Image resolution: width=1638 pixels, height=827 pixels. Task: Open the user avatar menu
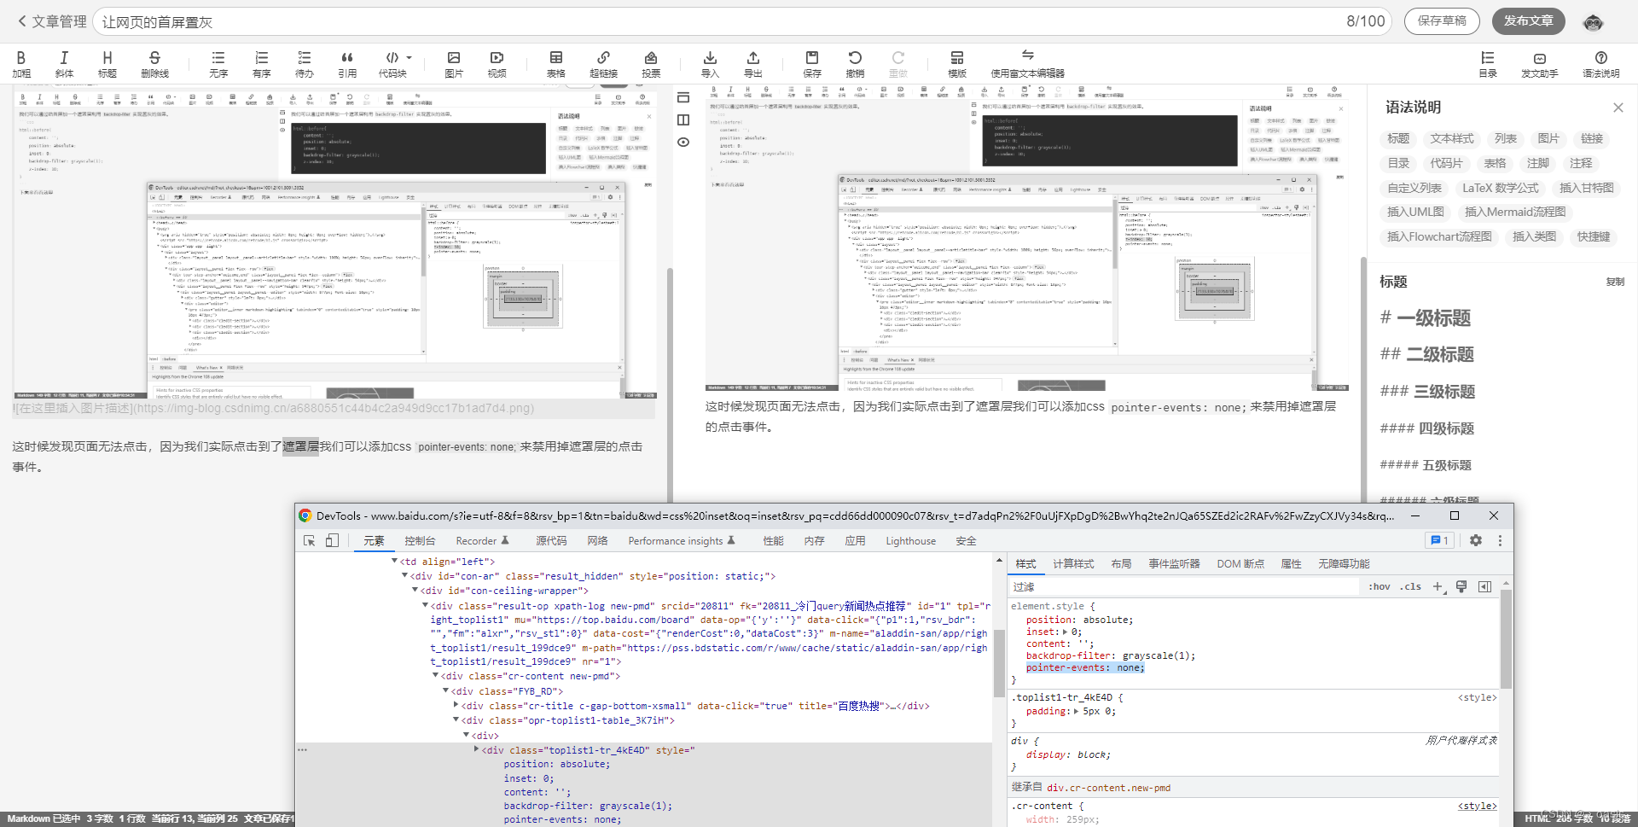[1593, 22]
